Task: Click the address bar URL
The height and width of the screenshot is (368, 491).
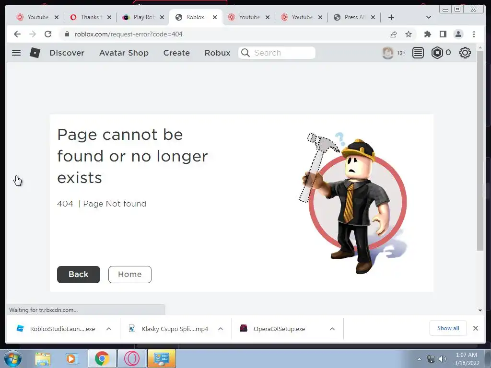Action: coord(129,34)
